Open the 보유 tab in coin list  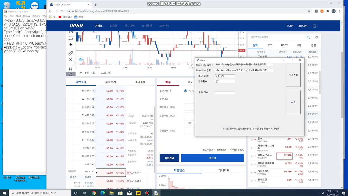point(299,45)
